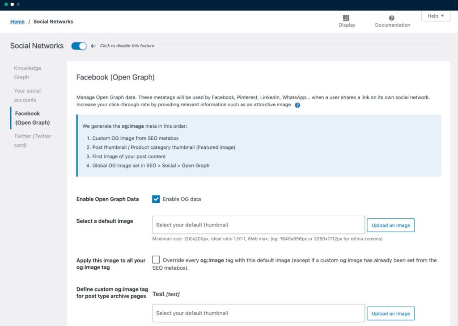Expand the Help dropdown

point(435,16)
